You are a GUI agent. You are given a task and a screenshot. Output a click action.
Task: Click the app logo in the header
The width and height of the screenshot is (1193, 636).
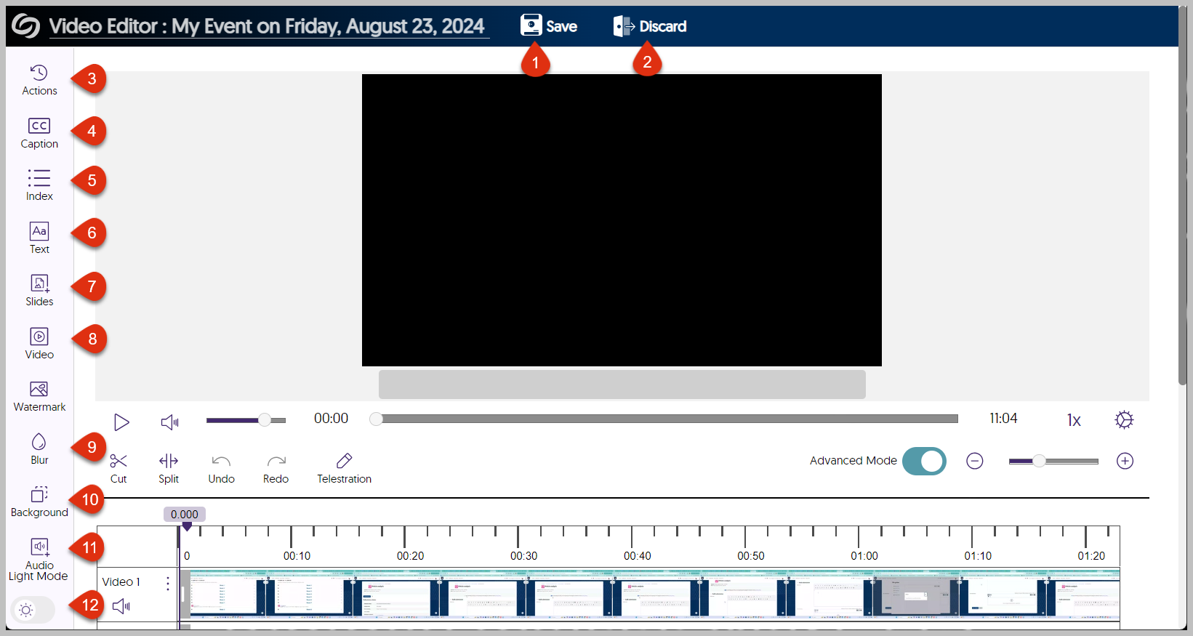pos(26,26)
